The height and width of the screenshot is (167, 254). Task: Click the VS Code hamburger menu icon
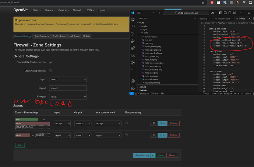139,13
